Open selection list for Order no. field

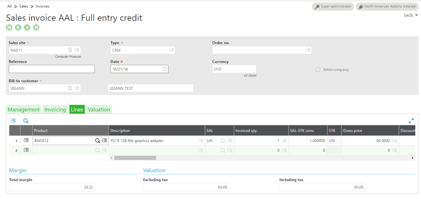308,50
